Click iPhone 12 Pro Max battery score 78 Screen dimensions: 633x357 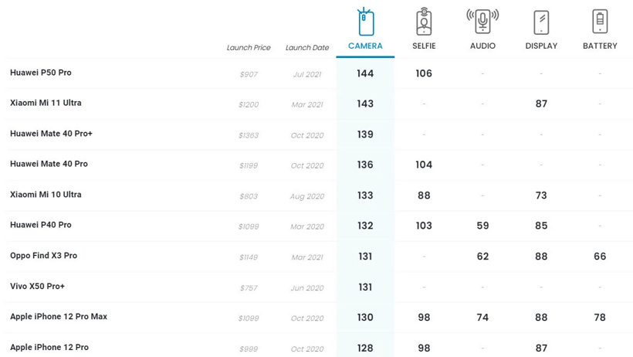tap(600, 318)
